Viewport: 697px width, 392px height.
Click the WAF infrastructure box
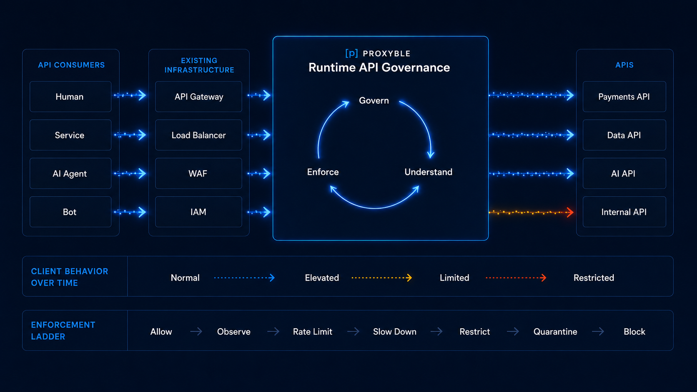click(198, 173)
